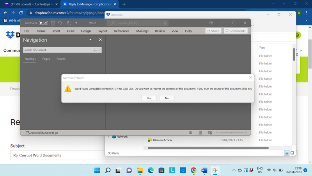
Task: Click the Word icon on the taskbar
Action: [x=204, y=171]
